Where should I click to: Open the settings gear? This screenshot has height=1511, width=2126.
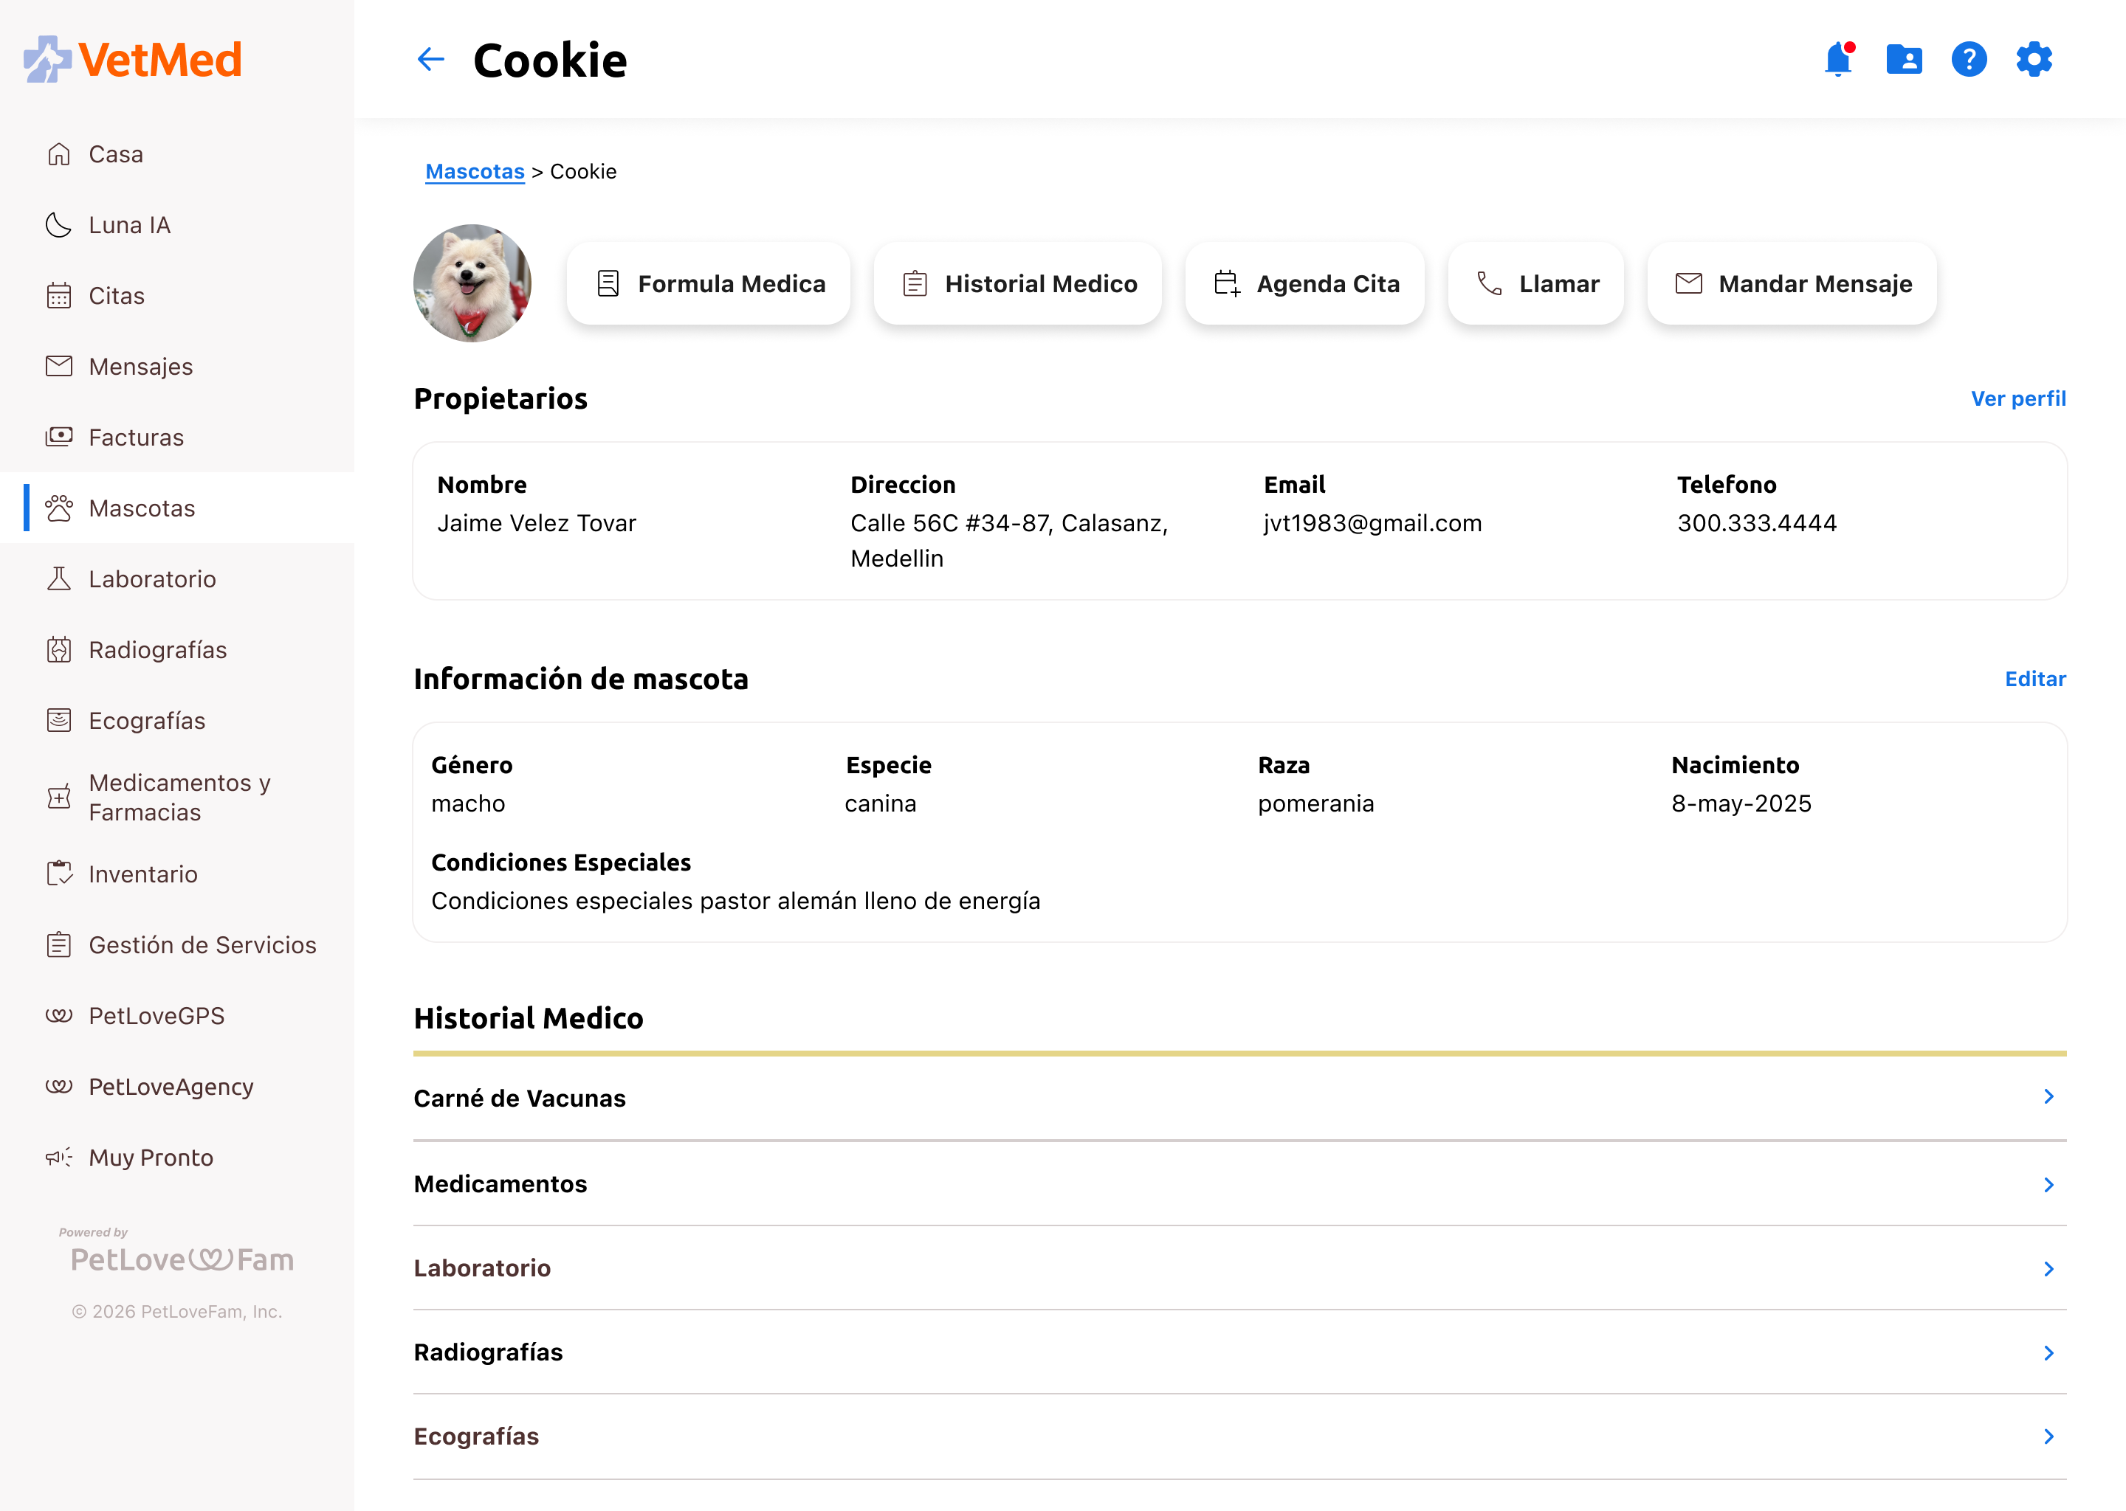tap(2034, 60)
